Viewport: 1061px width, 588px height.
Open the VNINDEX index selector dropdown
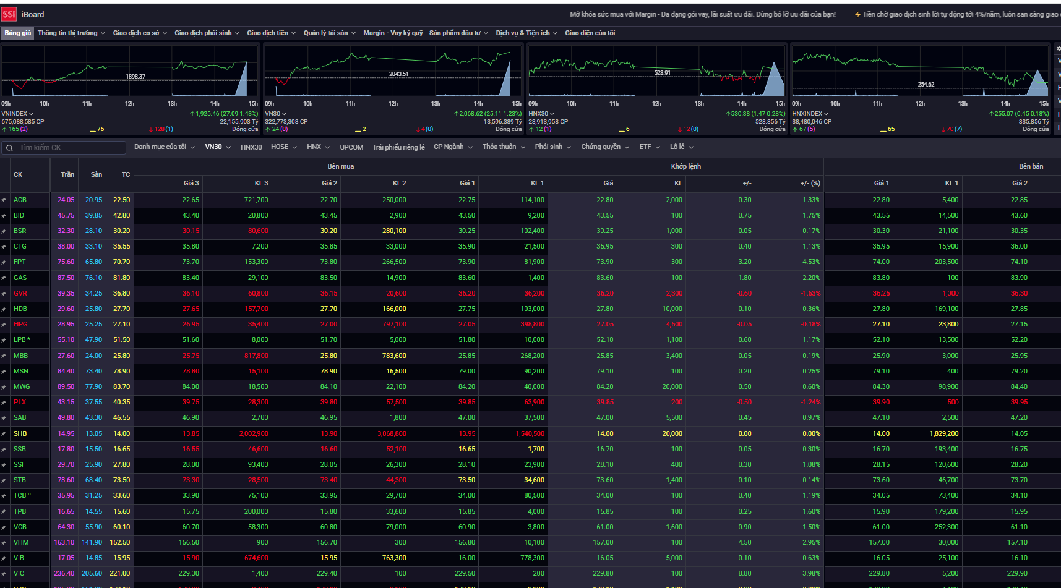click(17, 114)
